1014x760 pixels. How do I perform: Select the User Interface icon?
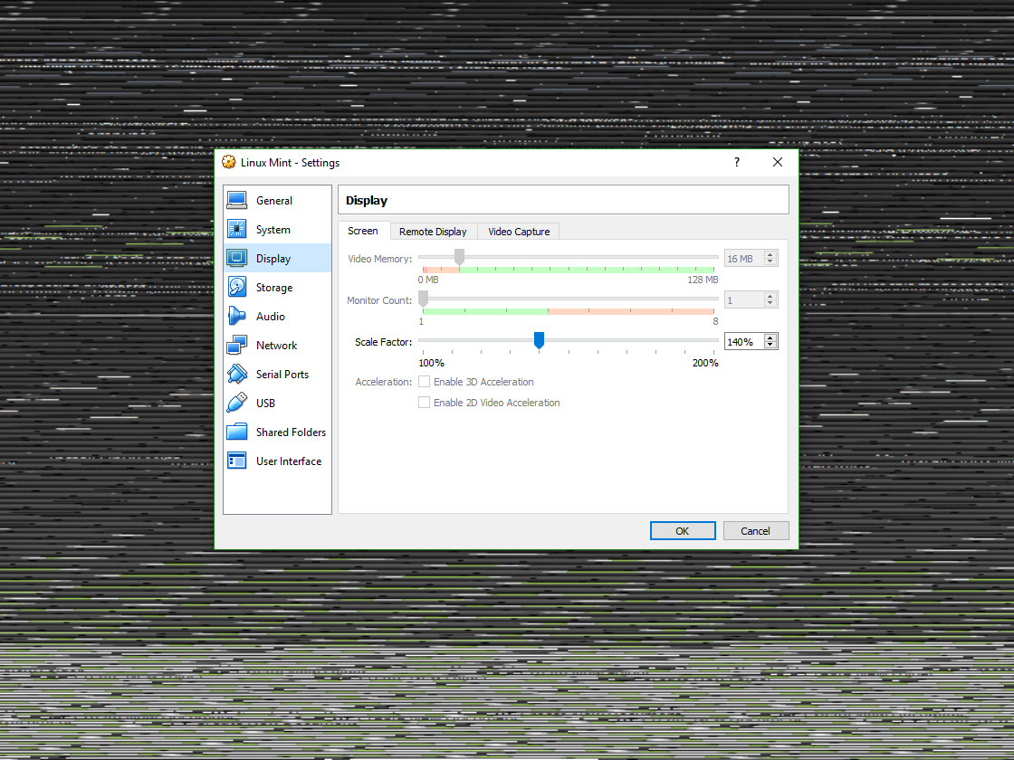click(236, 461)
